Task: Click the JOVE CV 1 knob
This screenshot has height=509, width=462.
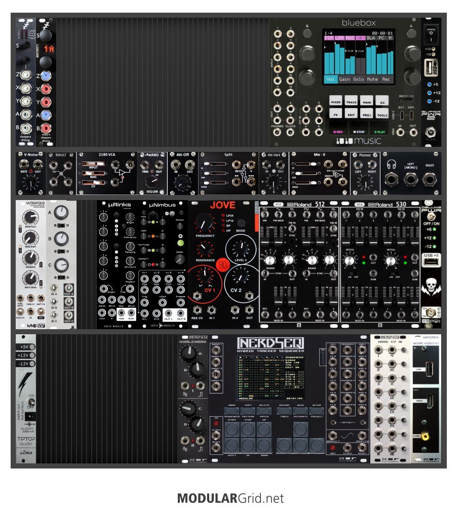Action: pyautogui.click(x=205, y=276)
